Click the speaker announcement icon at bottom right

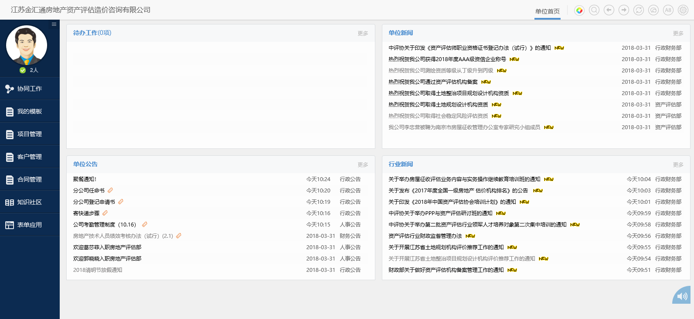coord(682,296)
